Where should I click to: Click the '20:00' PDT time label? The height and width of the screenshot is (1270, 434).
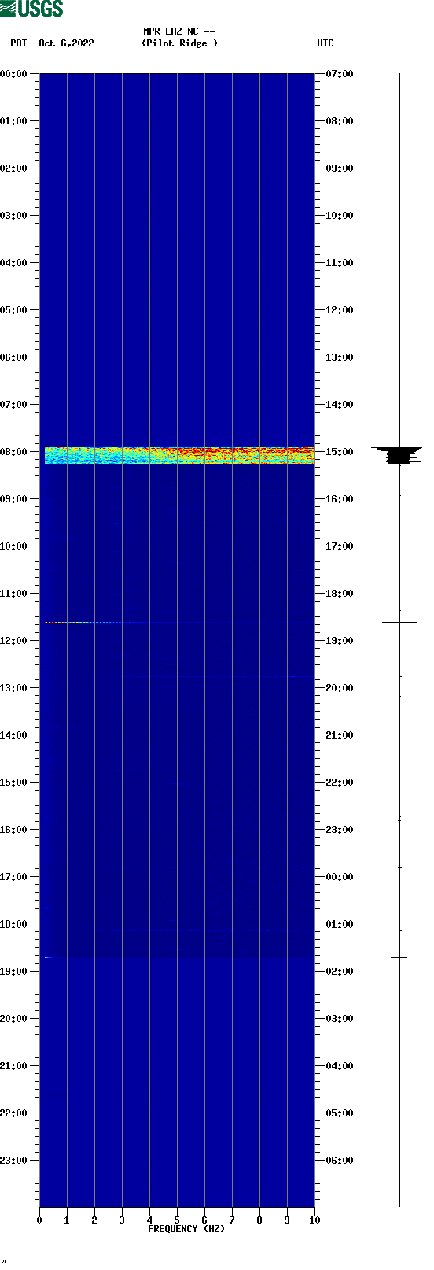pyautogui.click(x=13, y=1019)
